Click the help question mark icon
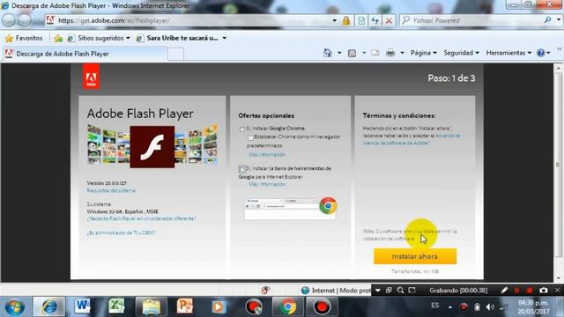The image size is (564, 317). point(540,53)
